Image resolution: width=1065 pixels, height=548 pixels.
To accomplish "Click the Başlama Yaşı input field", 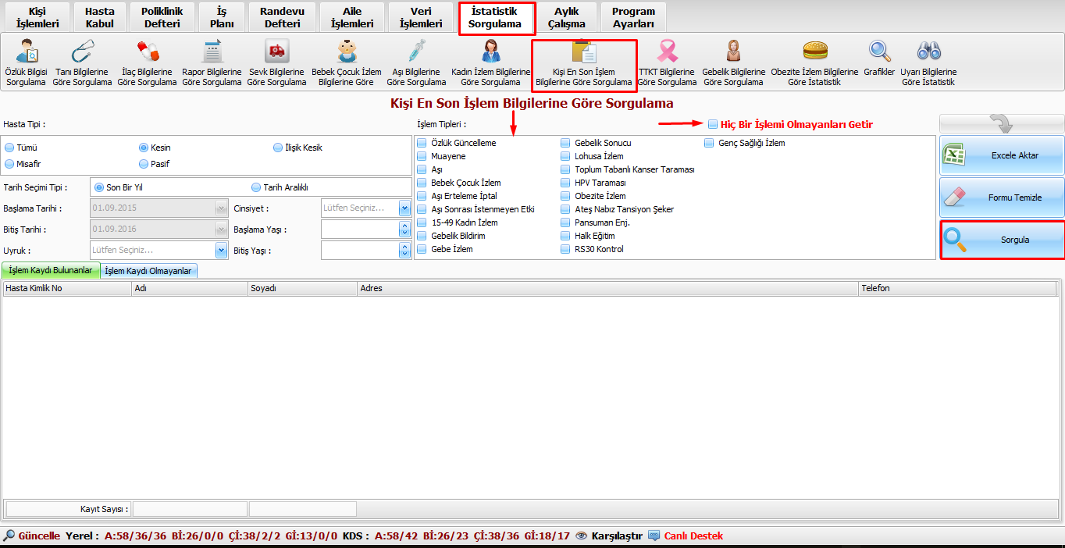I will pos(360,230).
